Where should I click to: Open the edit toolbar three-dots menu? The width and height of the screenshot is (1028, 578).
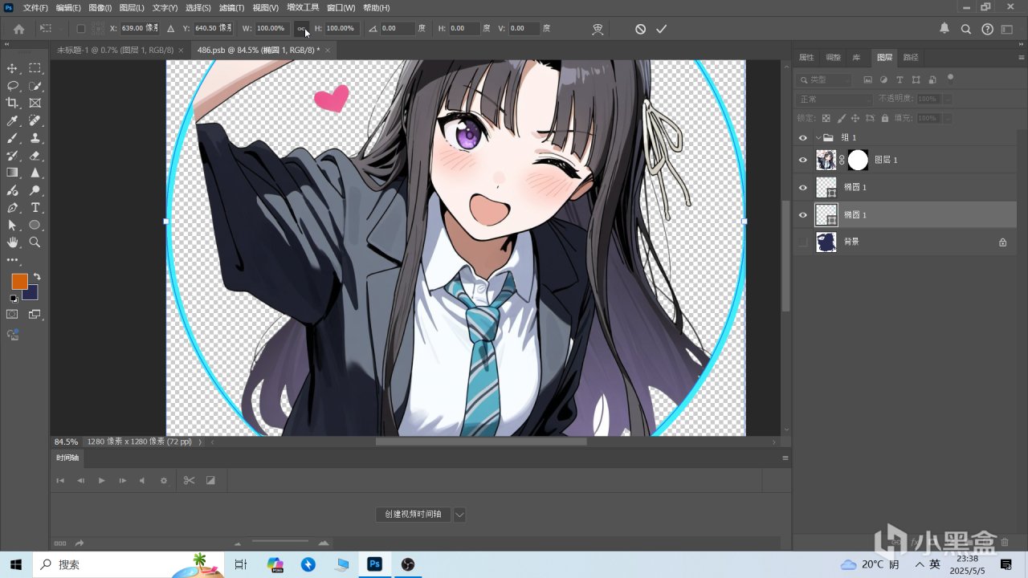(x=12, y=260)
